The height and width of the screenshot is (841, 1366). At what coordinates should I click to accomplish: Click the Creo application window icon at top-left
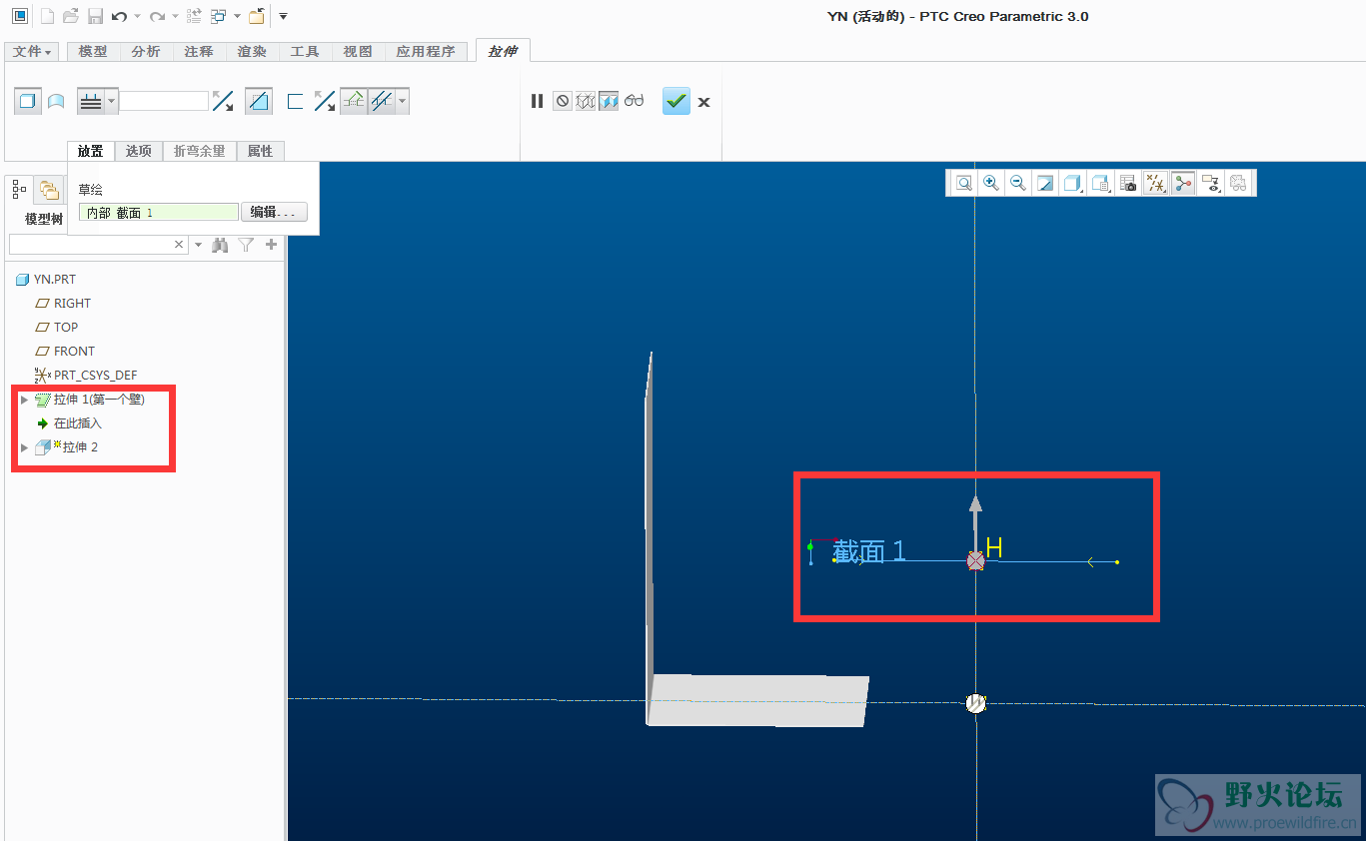click(20, 16)
